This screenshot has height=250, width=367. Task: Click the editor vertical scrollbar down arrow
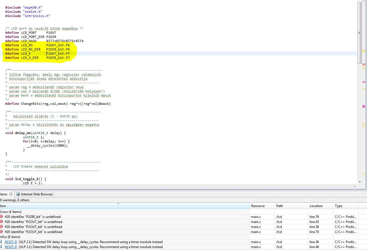click(360, 182)
